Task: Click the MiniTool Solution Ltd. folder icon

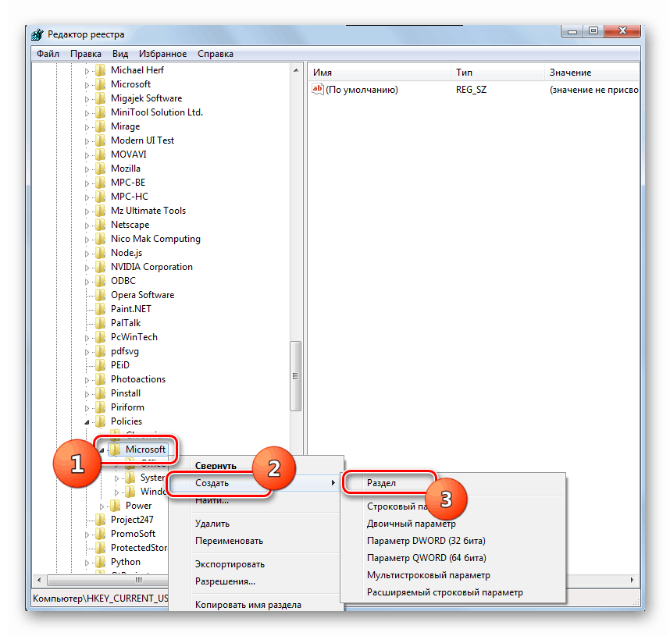Action: pyautogui.click(x=100, y=112)
